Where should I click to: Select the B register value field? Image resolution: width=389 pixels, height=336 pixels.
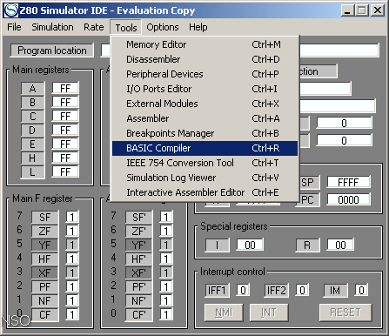coord(65,102)
